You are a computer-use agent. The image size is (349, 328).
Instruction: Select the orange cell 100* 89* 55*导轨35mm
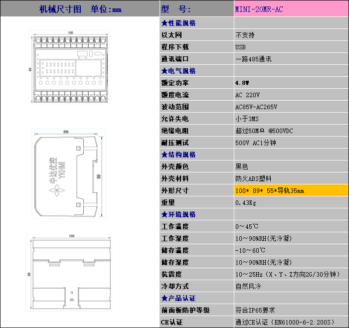pos(291,190)
